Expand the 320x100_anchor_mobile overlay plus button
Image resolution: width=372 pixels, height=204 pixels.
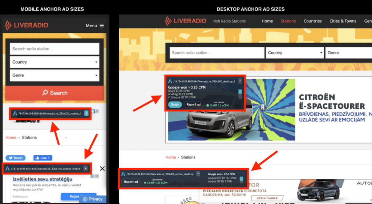point(86,168)
